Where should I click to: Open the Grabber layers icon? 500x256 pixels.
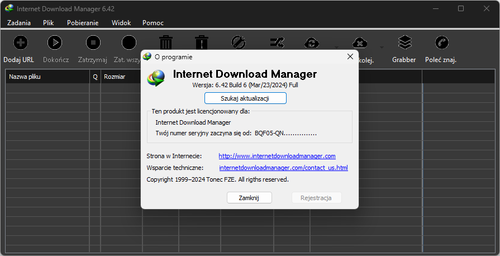(405, 42)
